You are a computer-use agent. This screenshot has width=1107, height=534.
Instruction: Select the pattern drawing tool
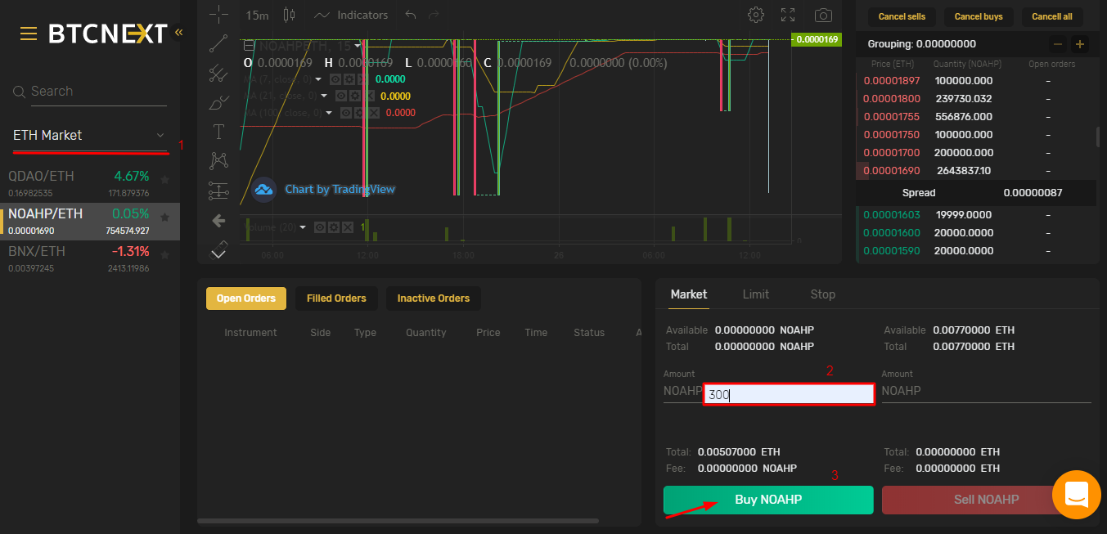point(218,160)
